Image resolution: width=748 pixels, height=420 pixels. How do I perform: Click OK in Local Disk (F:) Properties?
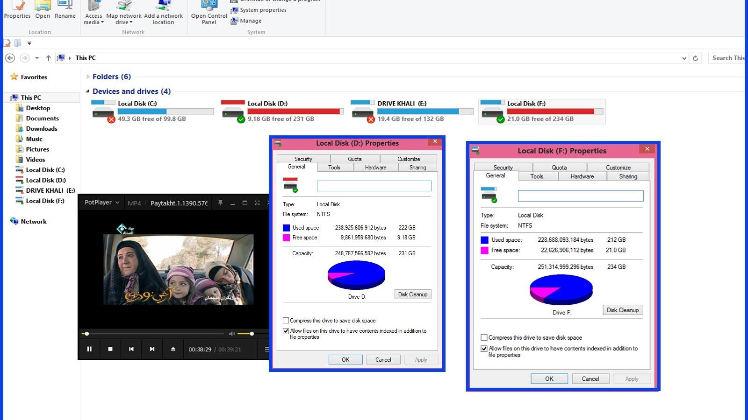549,378
